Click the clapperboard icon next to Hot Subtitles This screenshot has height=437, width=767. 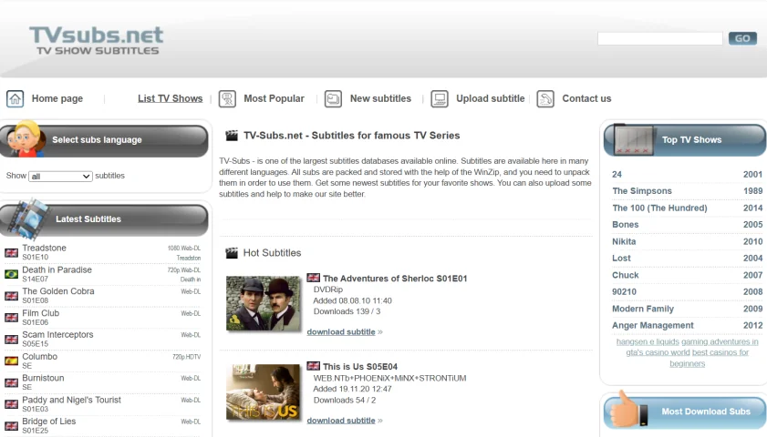click(x=232, y=252)
